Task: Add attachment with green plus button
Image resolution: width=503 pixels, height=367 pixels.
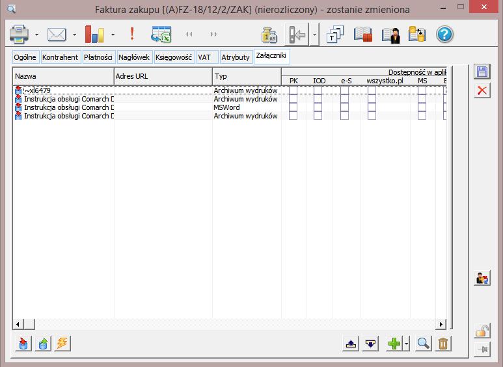Action: (394, 344)
